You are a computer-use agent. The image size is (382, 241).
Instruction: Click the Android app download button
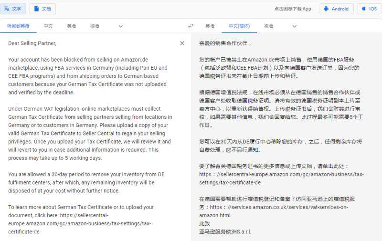click(x=336, y=9)
